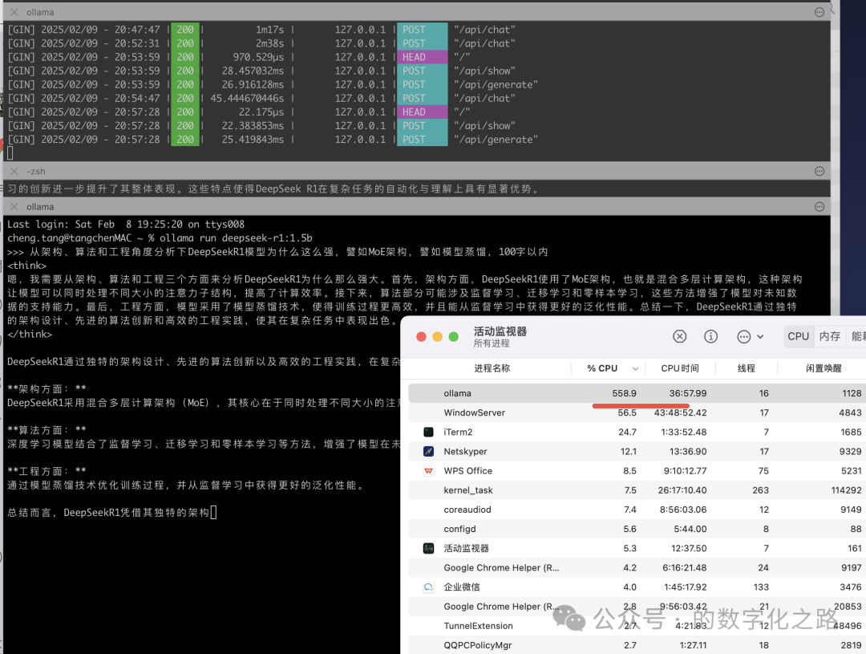The width and height of the screenshot is (866, 654).
Task: Click the stop process icon in Activity Monitor
Action: click(680, 337)
